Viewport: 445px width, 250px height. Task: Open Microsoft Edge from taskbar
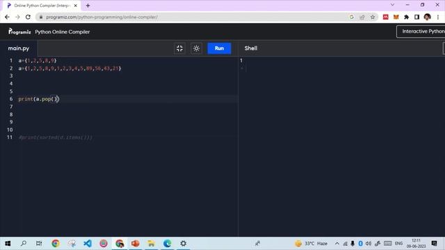pyautogui.click(x=167, y=244)
